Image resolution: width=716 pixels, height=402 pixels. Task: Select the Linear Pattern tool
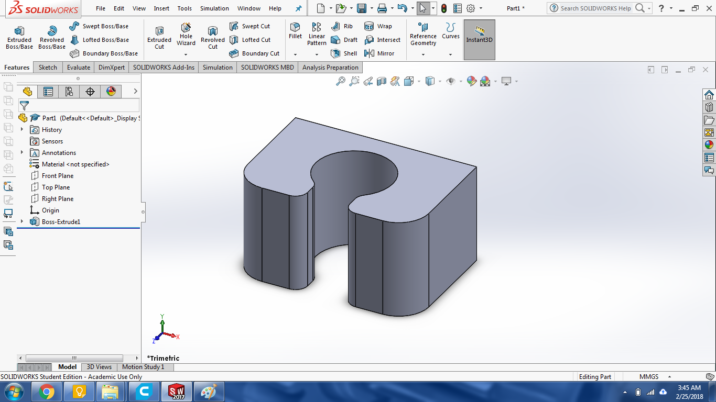tap(317, 35)
